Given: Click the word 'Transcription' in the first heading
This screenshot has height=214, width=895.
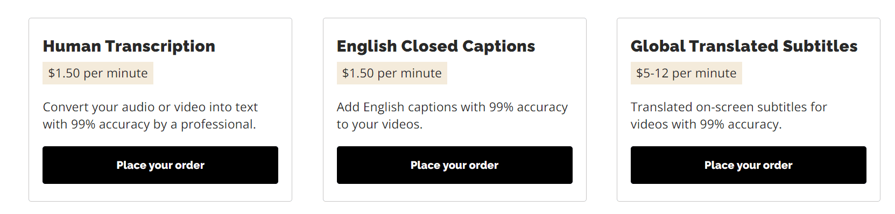Looking at the screenshot, I should click(160, 47).
